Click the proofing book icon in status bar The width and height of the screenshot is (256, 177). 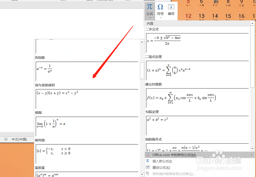click(6, 139)
